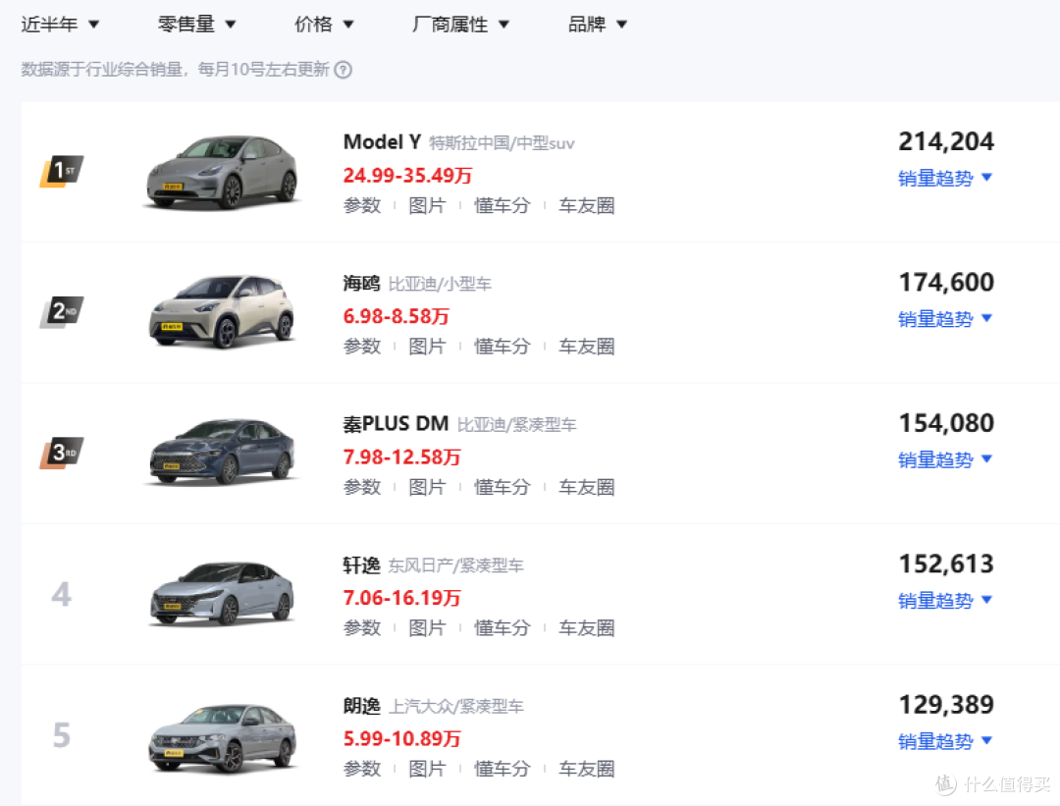Open the 零售量 sales type dropdown
This screenshot has width=1060, height=806.
pos(196,25)
